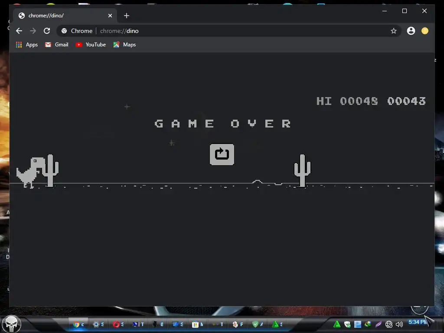The image size is (444, 333).
Task: Click the cactus on the right side
Action: pos(302,170)
